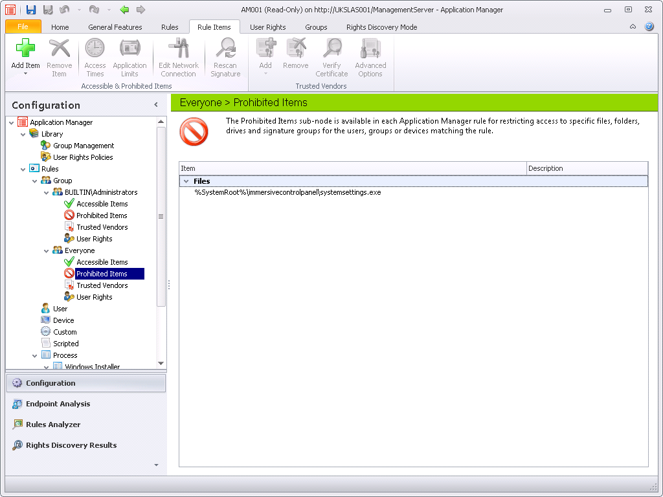The height and width of the screenshot is (497, 663).
Task: Switch to Rights Discovery Mode tab
Action: click(x=381, y=27)
